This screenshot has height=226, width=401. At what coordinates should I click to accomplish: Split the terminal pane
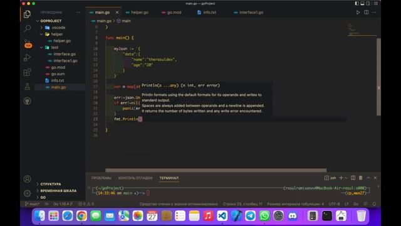pos(353,178)
